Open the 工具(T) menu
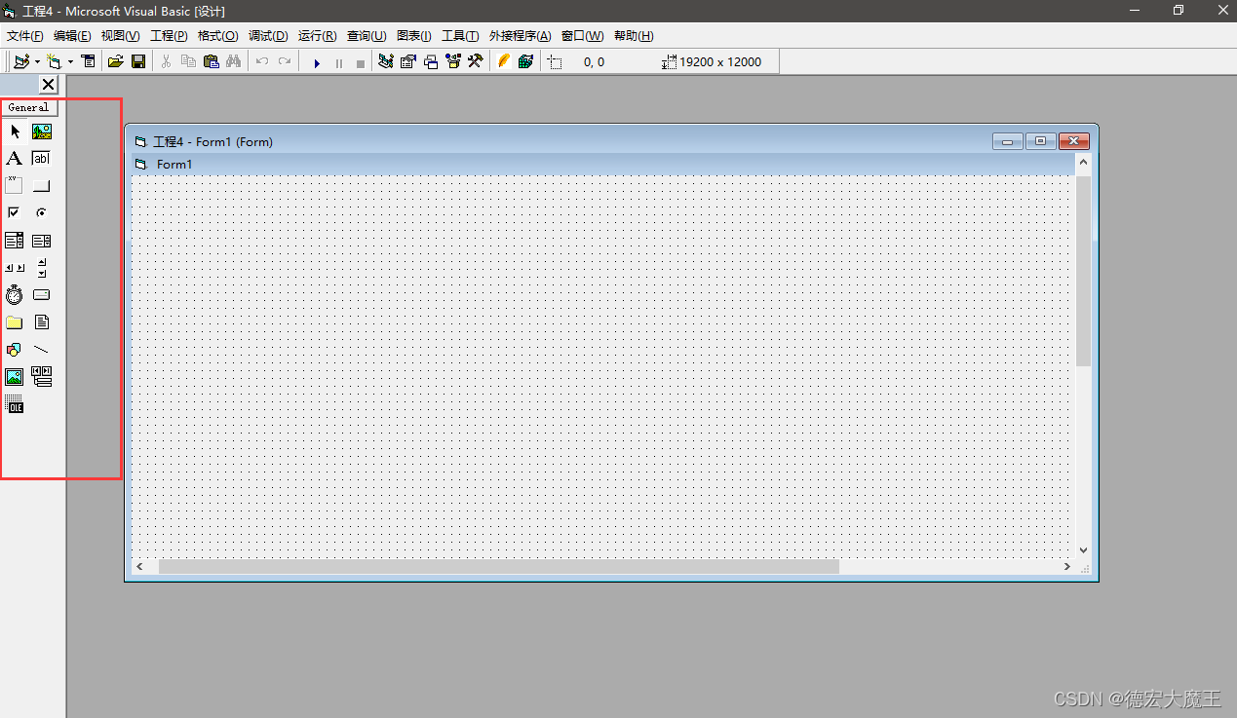1237x718 pixels. pos(460,36)
